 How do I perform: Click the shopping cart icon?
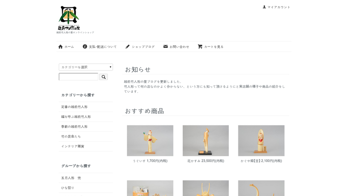[x=200, y=47]
